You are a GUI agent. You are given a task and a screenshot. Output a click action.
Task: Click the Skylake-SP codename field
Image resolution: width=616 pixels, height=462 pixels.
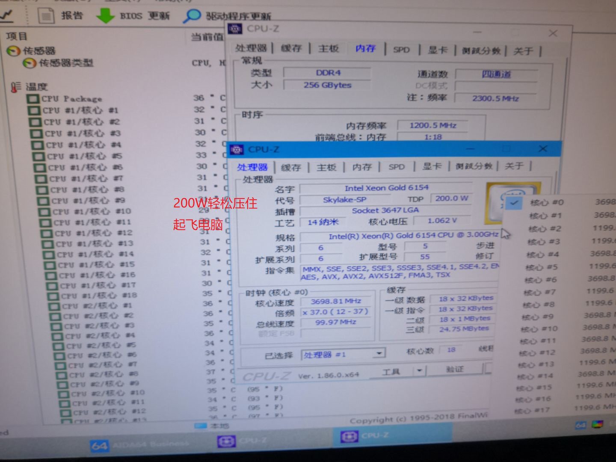tap(344, 200)
